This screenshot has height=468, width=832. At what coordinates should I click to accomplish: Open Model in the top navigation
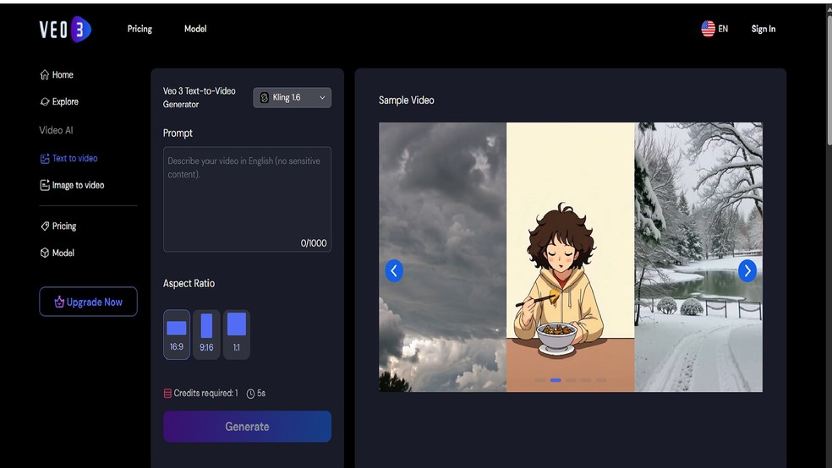(195, 30)
